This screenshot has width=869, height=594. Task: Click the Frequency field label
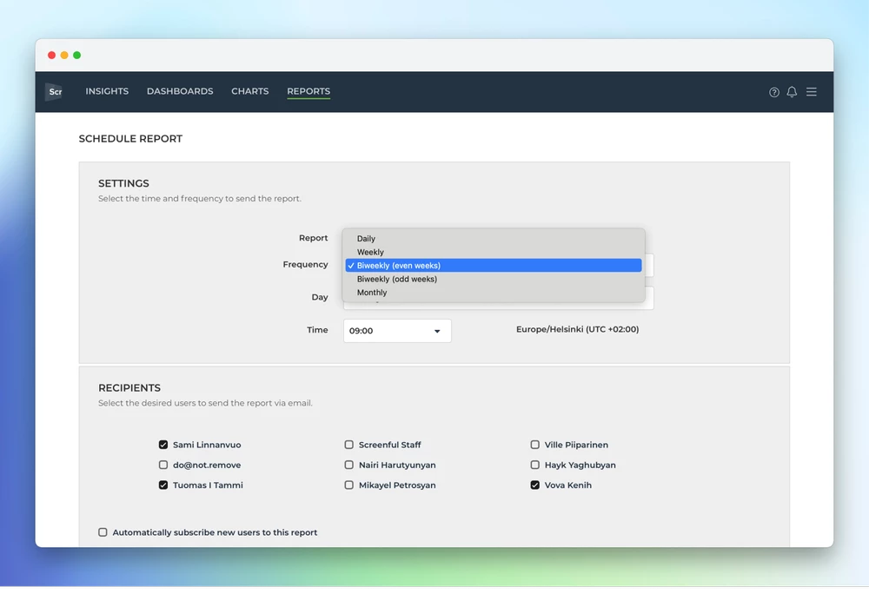click(x=305, y=265)
